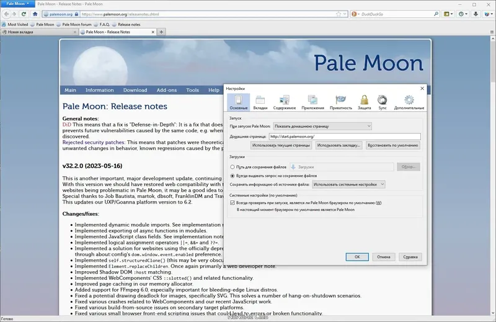Open the Pale Moon application menu
The width and height of the screenshot is (496, 322).
(x=17, y=4)
